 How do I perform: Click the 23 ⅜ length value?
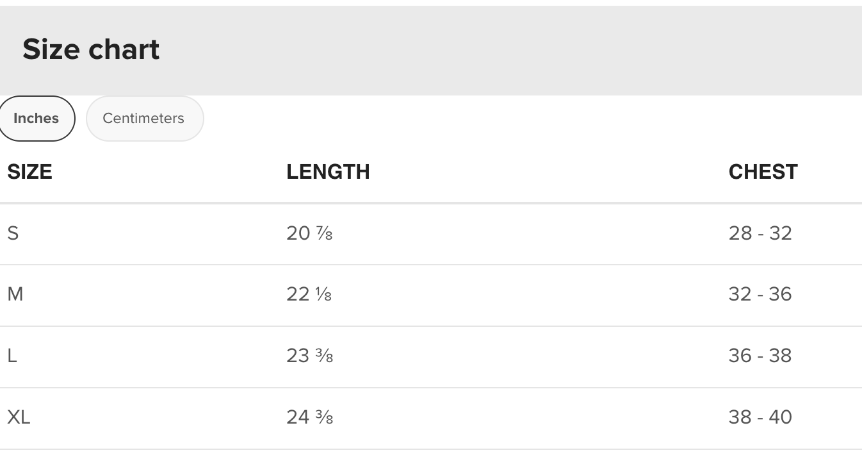click(x=309, y=356)
